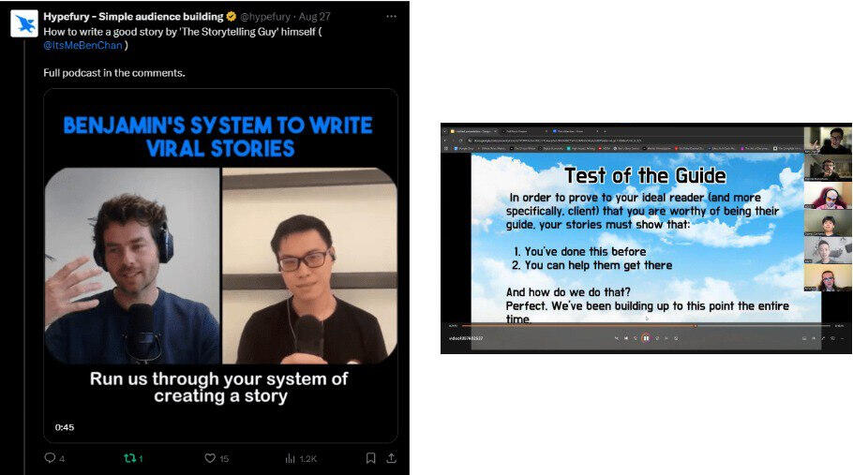Click the orange progress slider handle
The height and width of the screenshot is (475, 853).
tap(696, 326)
